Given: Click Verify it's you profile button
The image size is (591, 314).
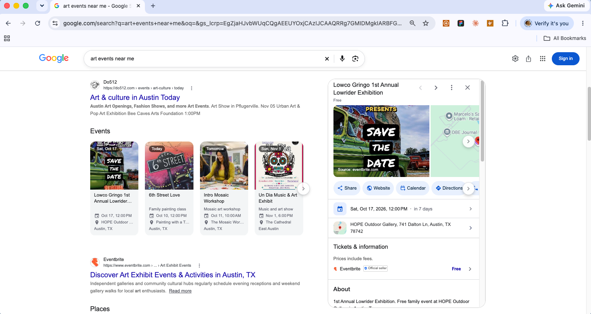Looking at the screenshot, I should click(x=547, y=23).
